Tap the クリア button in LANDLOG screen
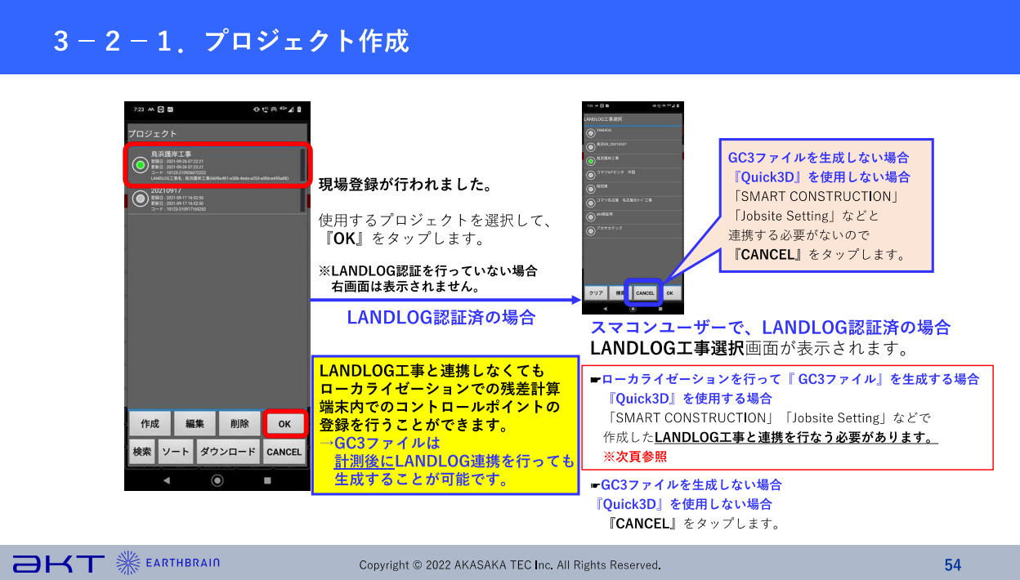This screenshot has height=580, width=1020. click(x=596, y=292)
